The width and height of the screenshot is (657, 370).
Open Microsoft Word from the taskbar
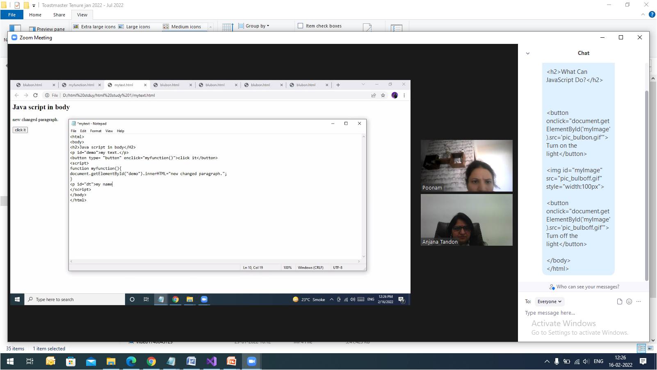(191, 361)
